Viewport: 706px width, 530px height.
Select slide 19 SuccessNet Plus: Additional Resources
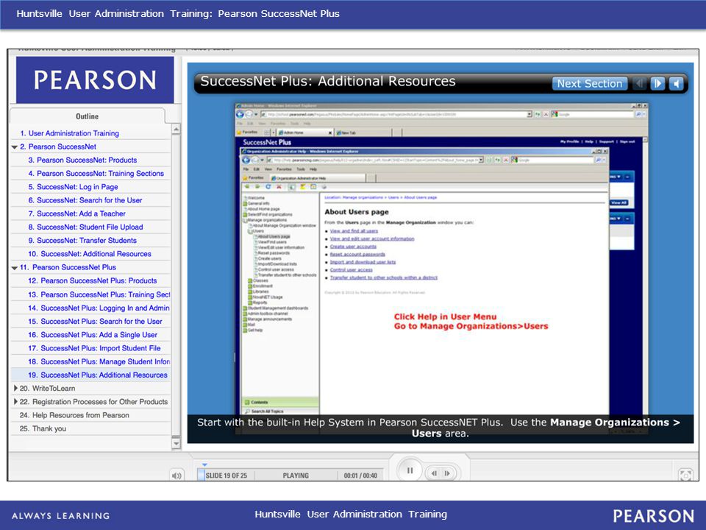(98, 375)
